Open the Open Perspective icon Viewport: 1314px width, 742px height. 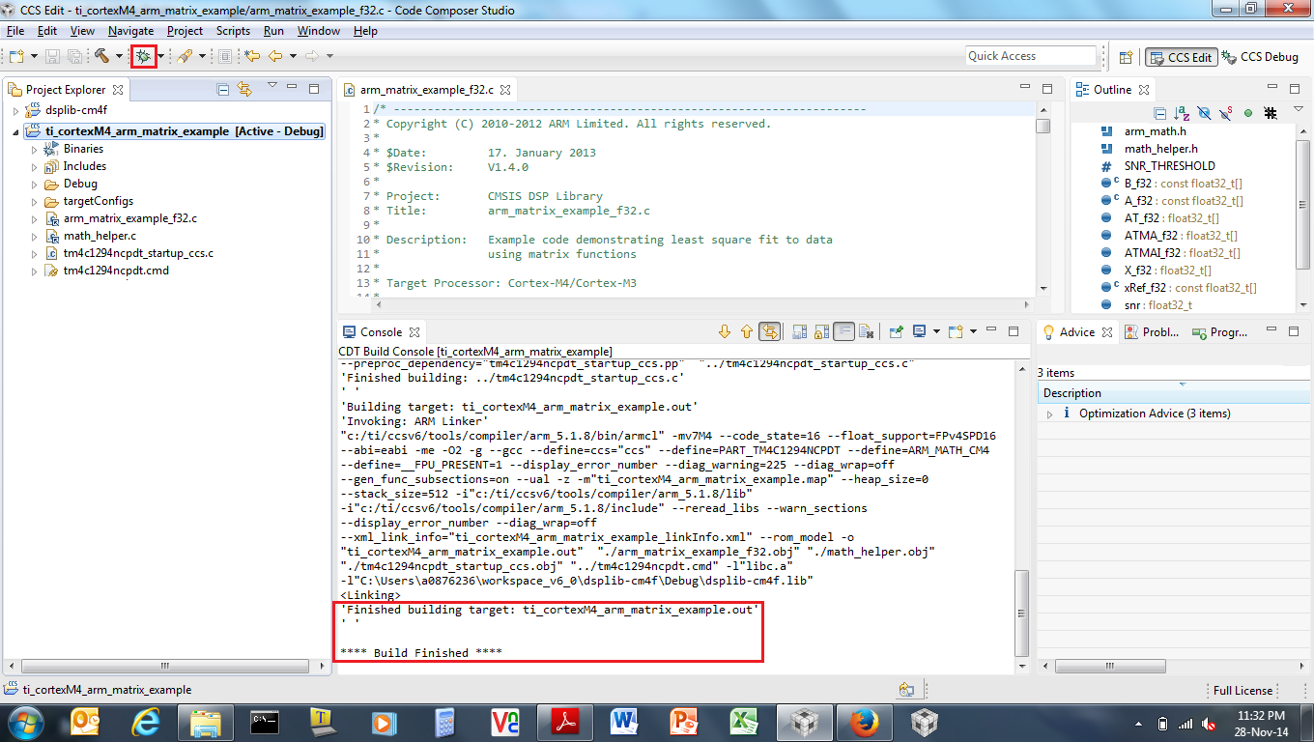tap(1125, 57)
